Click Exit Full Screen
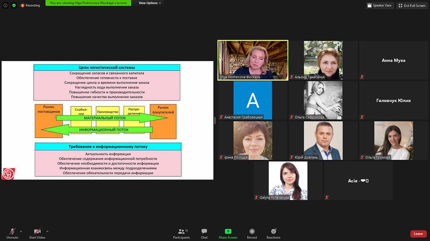The height and width of the screenshot is (241, 430). point(412,5)
